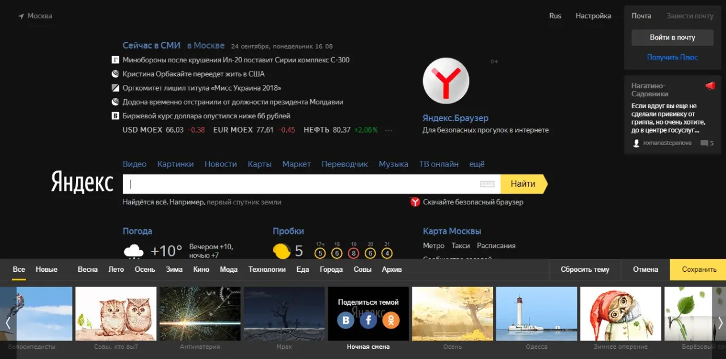Choose the Совы, кто вы? theme thumbnail
Screen dimensions: 726x359
pos(116,314)
